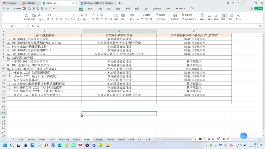Image resolution: width=265 pixels, height=149 pixels.
Task: Open the Cell Style (单元格样式) menu
Action: click(189, 19)
